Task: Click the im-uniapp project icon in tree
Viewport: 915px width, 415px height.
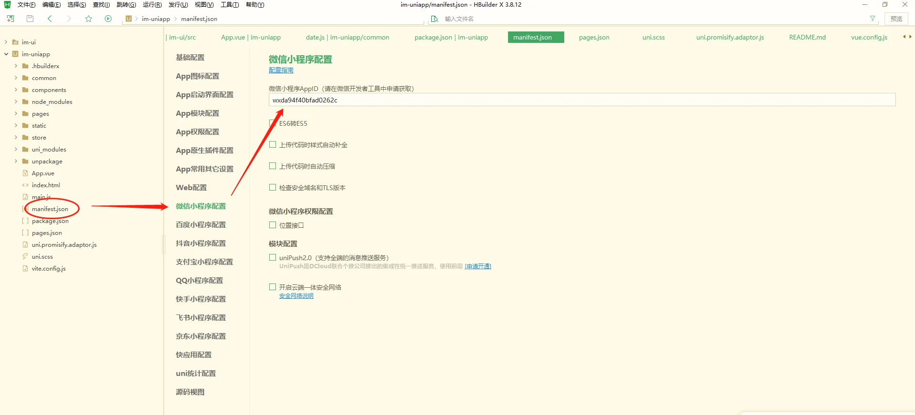Action: [15, 54]
